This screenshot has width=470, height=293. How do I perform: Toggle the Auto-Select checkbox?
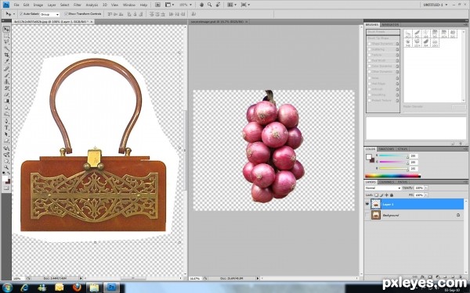point(21,14)
